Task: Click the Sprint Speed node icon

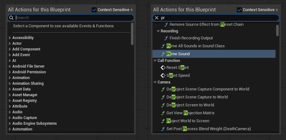Action: click(x=163, y=76)
